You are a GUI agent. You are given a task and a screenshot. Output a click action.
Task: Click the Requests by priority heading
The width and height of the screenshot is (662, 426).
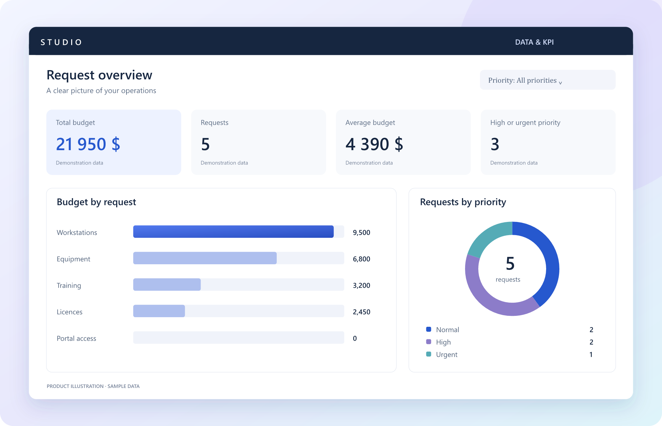pyautogui.click(x=463, y=202)
